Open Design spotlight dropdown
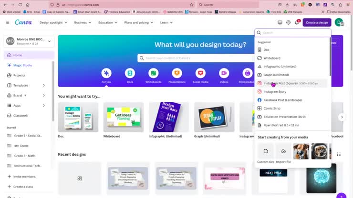Viewport: 353px width, 198px height. 53,22
